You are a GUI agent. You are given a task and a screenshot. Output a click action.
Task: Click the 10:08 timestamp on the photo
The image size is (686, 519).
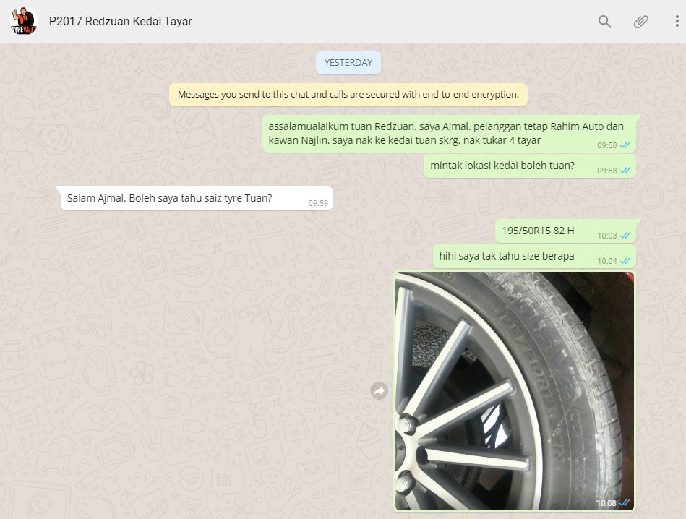point(606,503)
